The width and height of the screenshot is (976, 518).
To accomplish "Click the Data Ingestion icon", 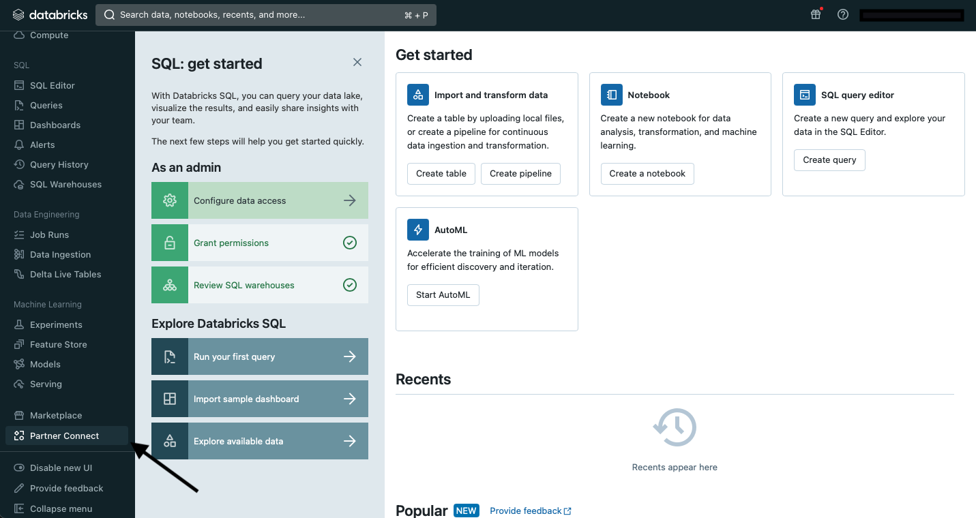I will pyautogui.click(x=19, y=254).
